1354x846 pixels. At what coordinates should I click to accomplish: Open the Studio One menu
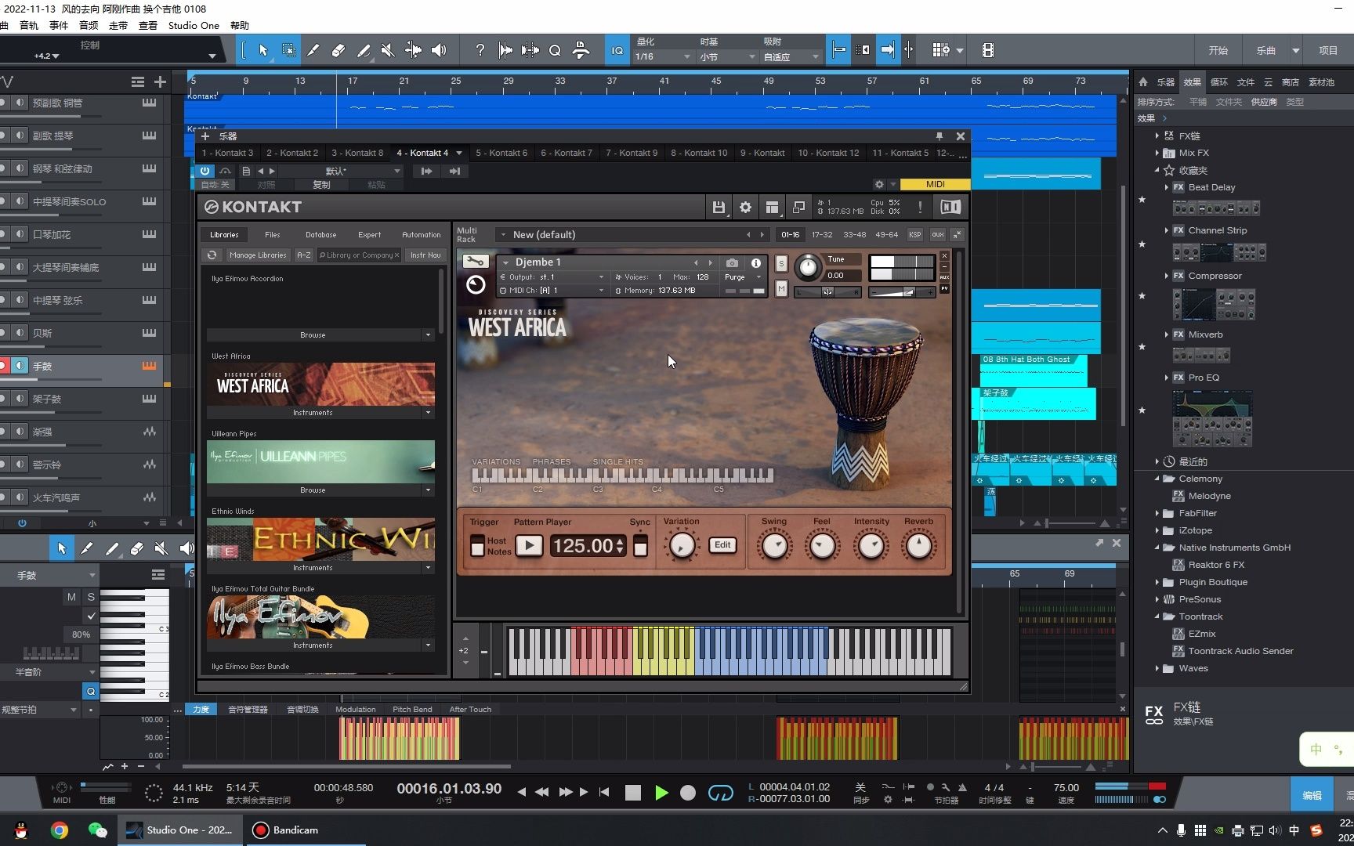pos(194,25)
